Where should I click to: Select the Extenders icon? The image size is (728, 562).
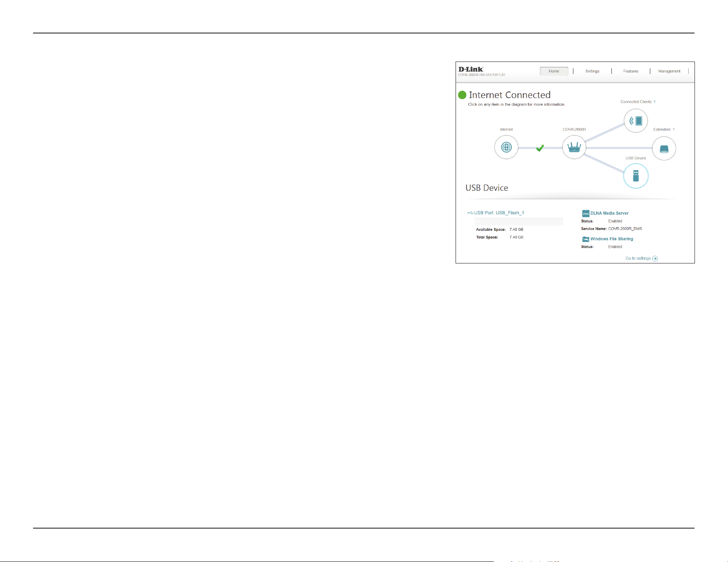pos(664,149)
